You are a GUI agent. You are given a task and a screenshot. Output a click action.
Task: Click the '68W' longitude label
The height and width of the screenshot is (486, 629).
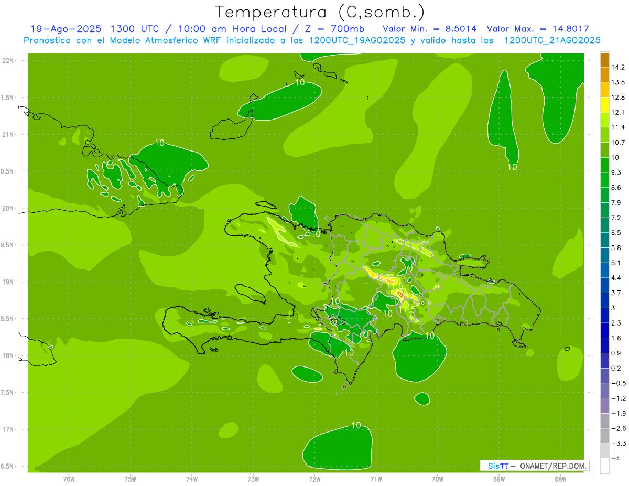coord(560,479)
